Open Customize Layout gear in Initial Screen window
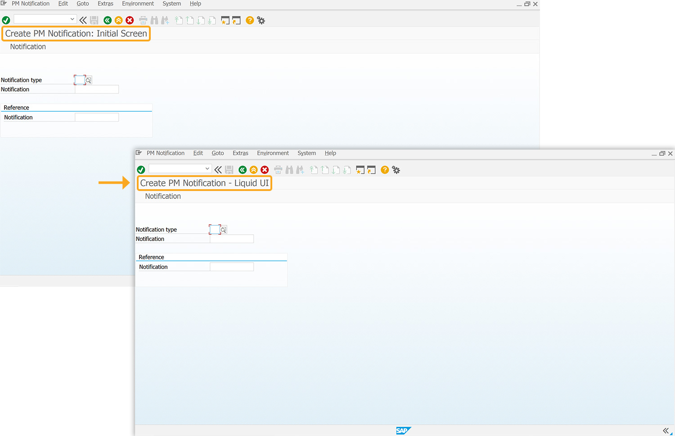This screenshot has width=675, height=436. tap(261, 20)
